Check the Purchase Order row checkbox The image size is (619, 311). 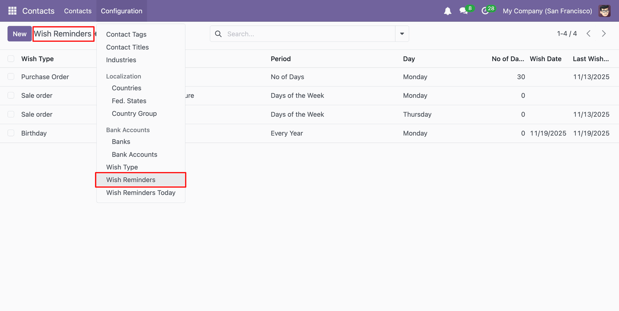tap(11, 77)
